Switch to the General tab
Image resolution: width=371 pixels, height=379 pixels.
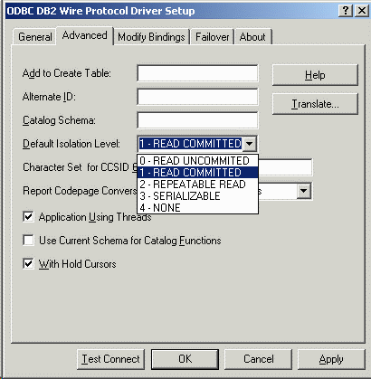pos(35,37)
